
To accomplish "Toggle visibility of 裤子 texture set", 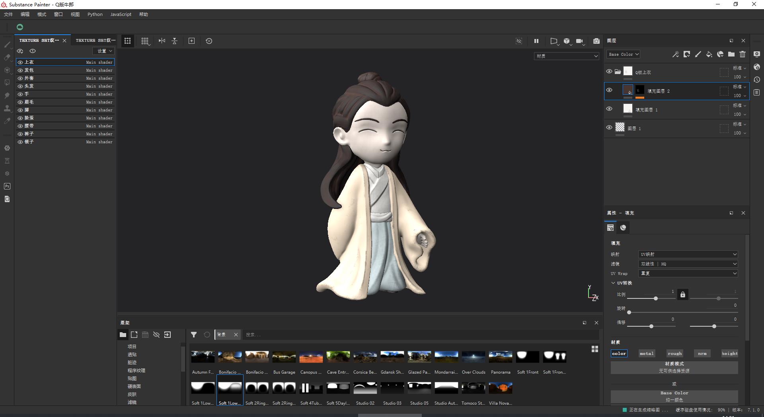I will click(20, 134).
